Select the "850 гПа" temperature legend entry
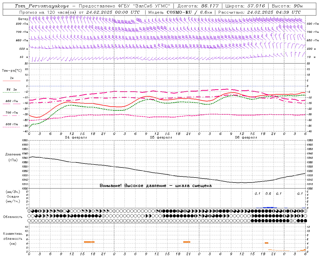 tap(12, 101)
